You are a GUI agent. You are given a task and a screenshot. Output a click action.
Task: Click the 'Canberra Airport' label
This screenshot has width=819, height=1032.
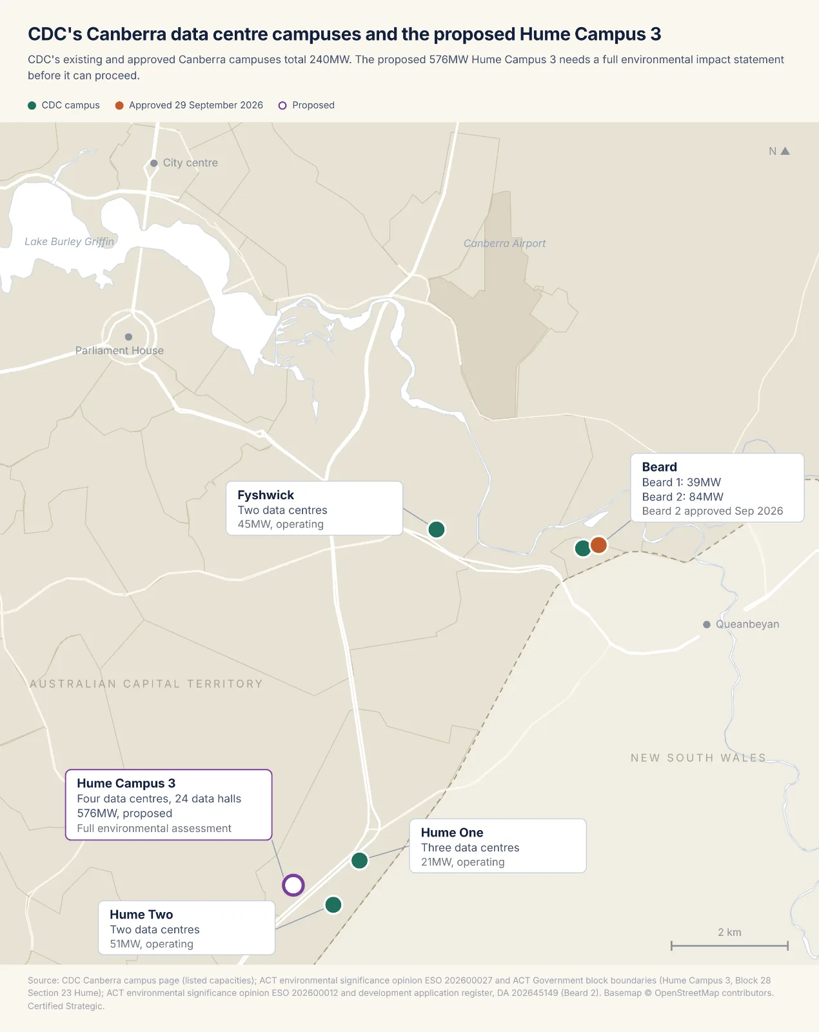504,244
